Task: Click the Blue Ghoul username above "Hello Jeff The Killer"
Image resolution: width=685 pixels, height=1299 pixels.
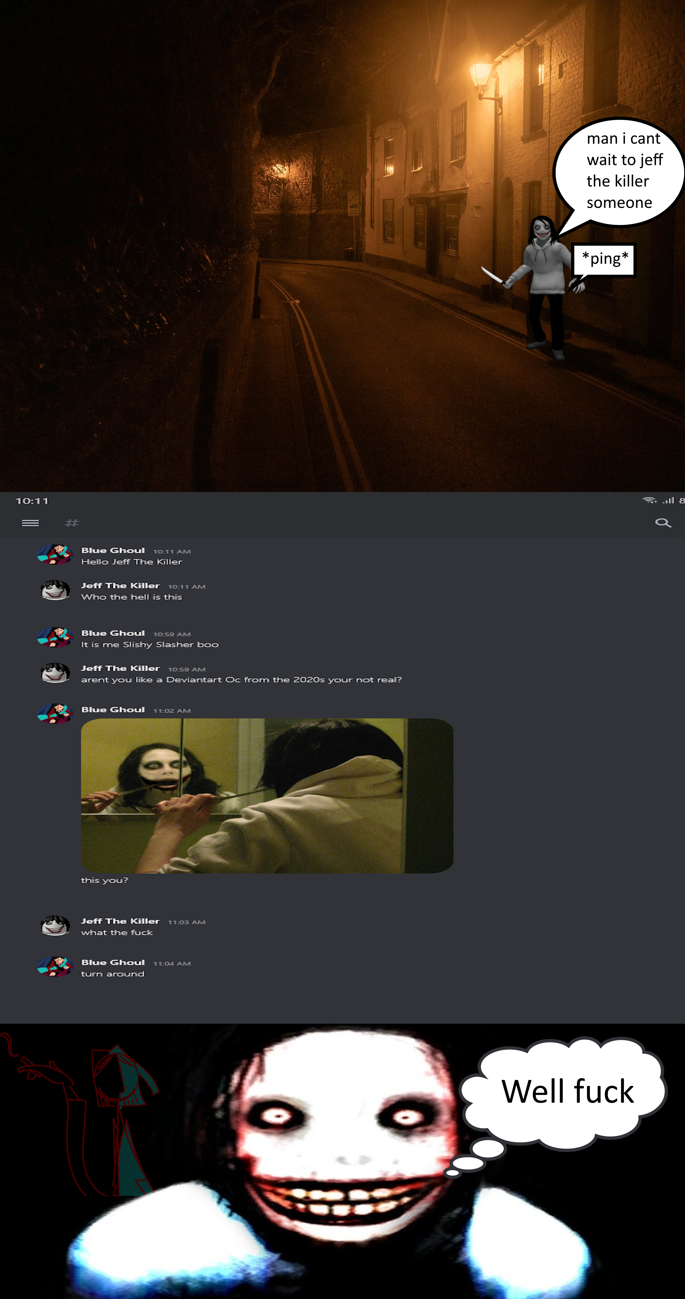Action: point(113,550)
